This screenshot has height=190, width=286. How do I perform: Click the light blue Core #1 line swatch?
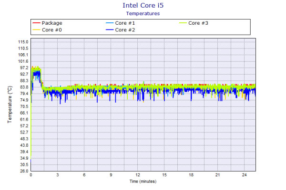[x=110, y=23]
